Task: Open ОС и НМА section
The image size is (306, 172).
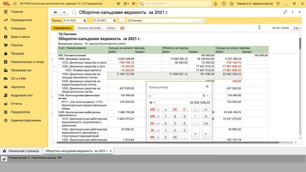Action: [x=18, y=78]
